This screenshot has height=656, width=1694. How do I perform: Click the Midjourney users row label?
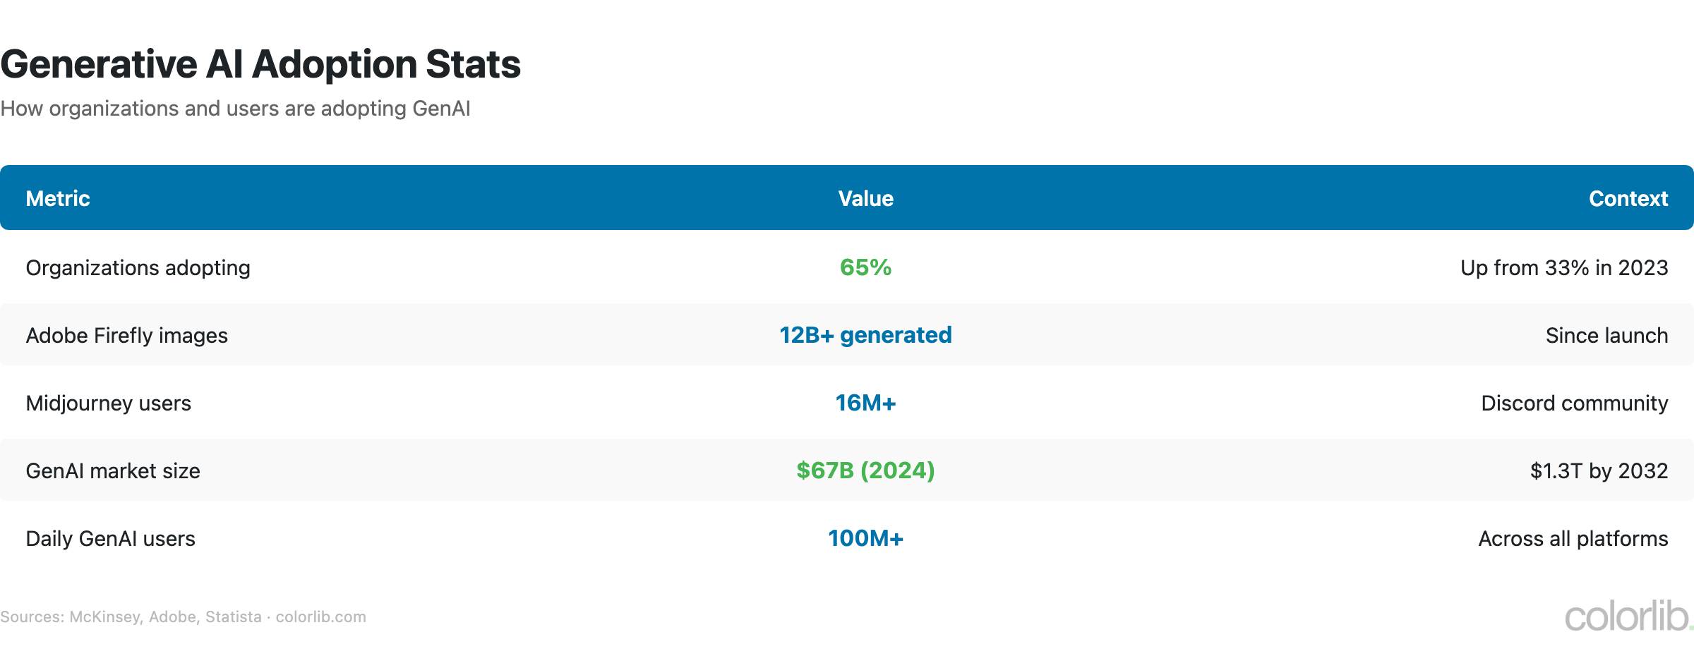point(109,403)
